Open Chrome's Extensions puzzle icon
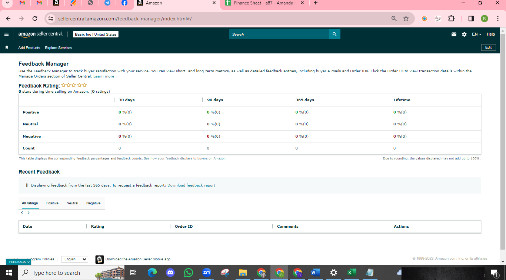This screenshot has height=280, width=506. (x=451, y=19)
